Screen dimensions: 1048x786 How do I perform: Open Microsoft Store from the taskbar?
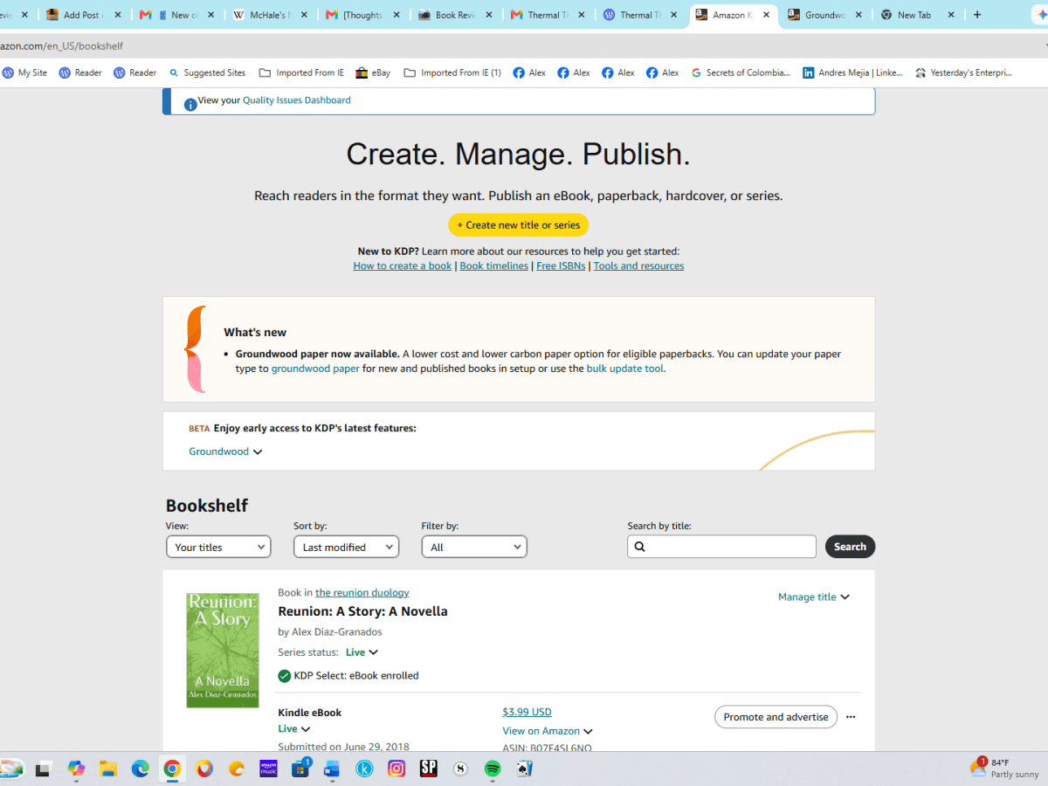click(x=300, y=769)
